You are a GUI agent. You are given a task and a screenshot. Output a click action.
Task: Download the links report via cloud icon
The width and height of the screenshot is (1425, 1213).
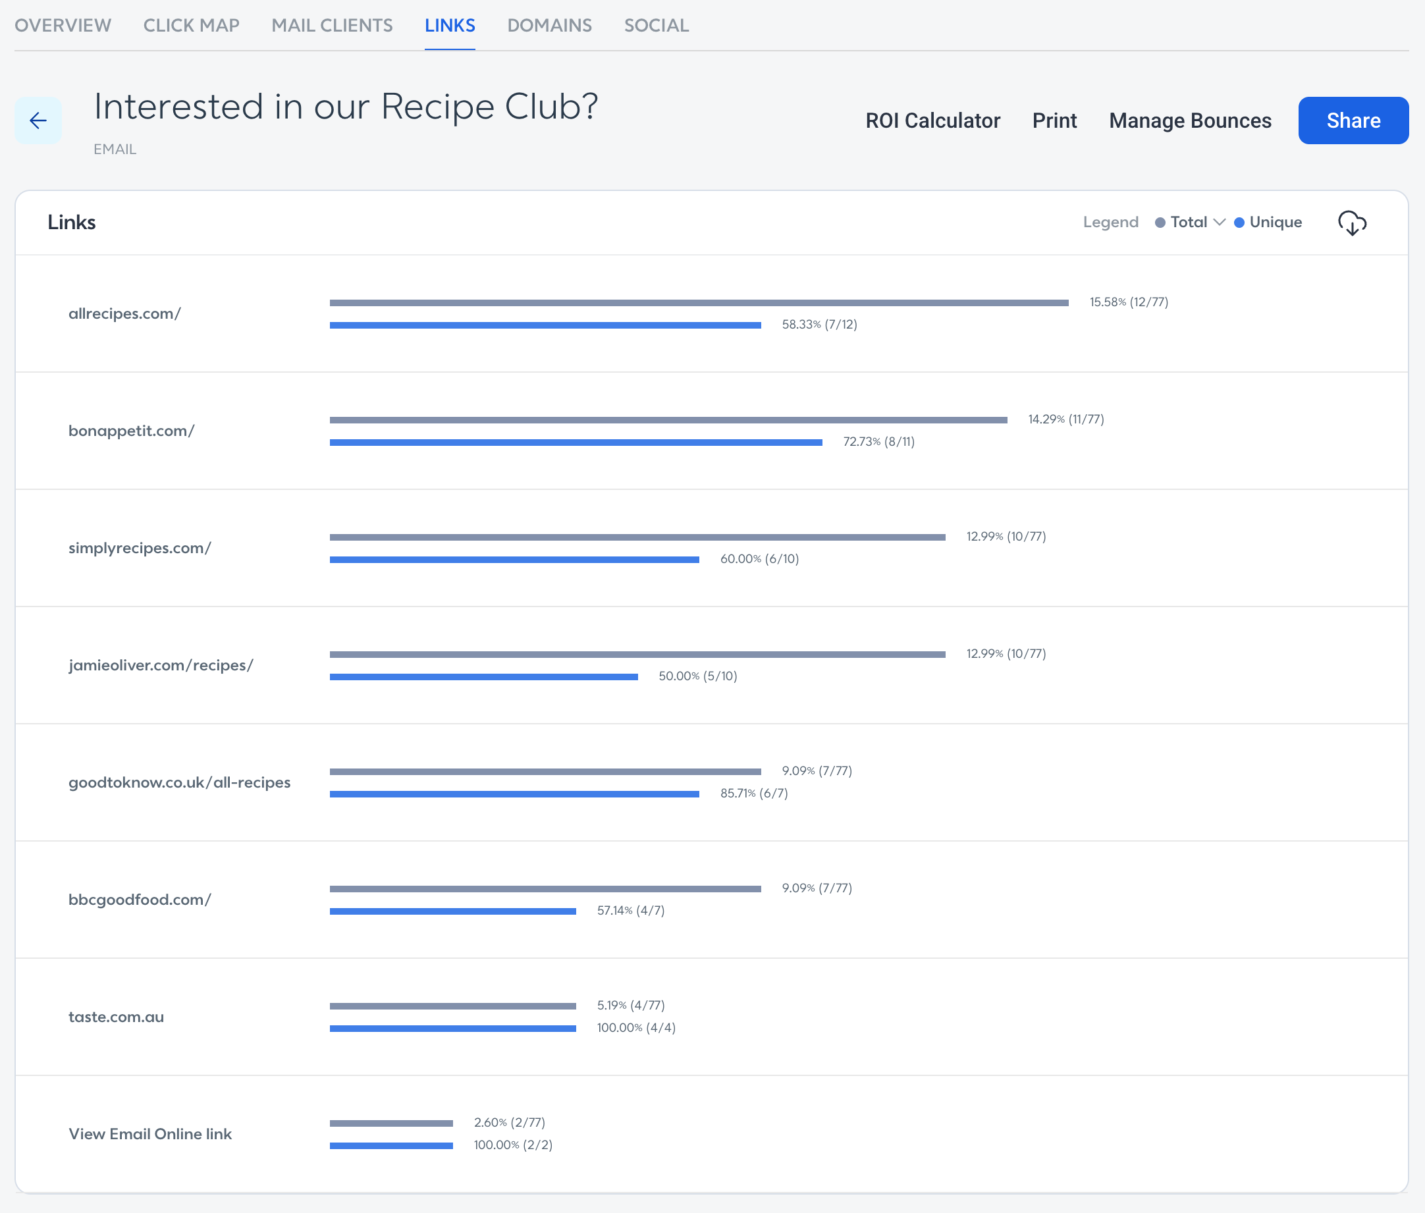pos(1352,223)
